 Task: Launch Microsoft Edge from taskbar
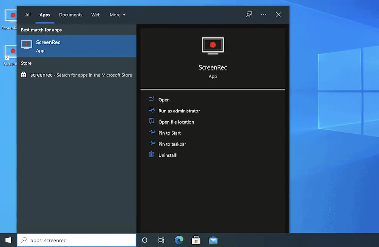179,240
